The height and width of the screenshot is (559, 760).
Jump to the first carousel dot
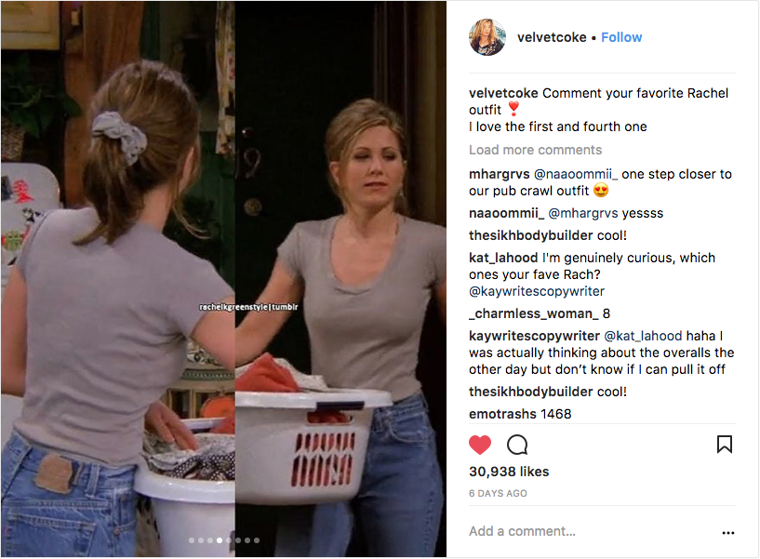192,540
